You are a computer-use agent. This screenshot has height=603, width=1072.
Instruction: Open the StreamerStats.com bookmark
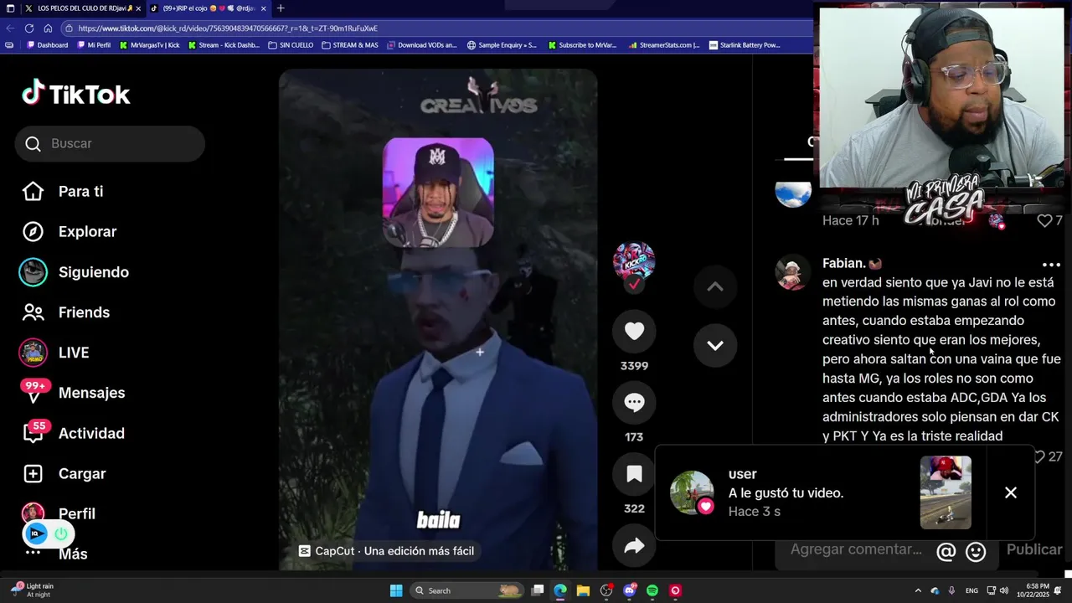(664, 45)
